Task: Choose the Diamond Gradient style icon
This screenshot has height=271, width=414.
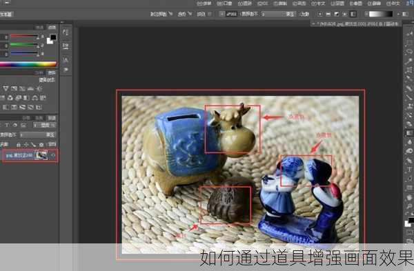Action: [x=320, y=14]
